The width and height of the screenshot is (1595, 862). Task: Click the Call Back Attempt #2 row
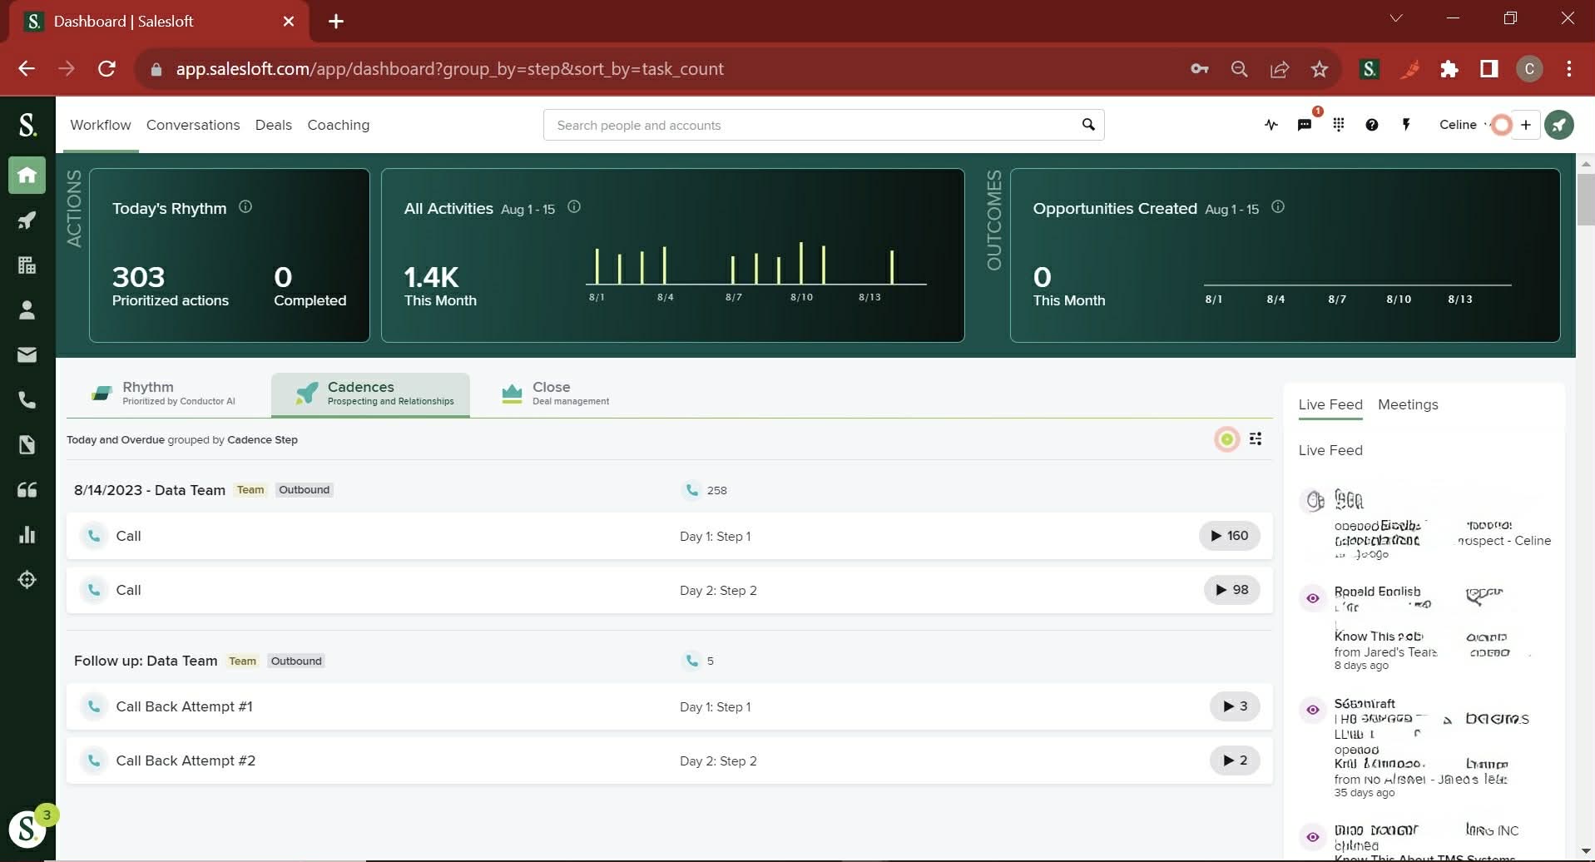670,760
